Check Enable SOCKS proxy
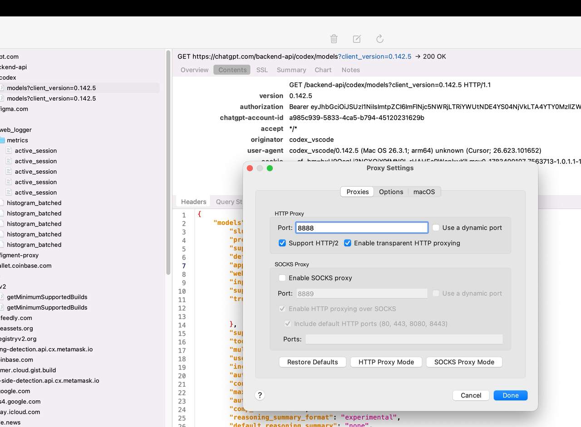The height and width of the screenshot is (427, 581). (x=282, y=278)
